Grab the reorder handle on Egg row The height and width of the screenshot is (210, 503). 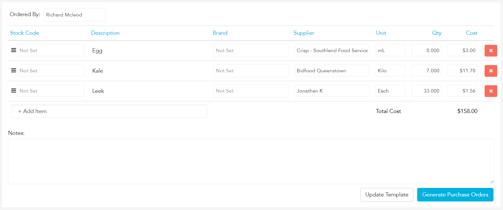click(x=14, y=50)
